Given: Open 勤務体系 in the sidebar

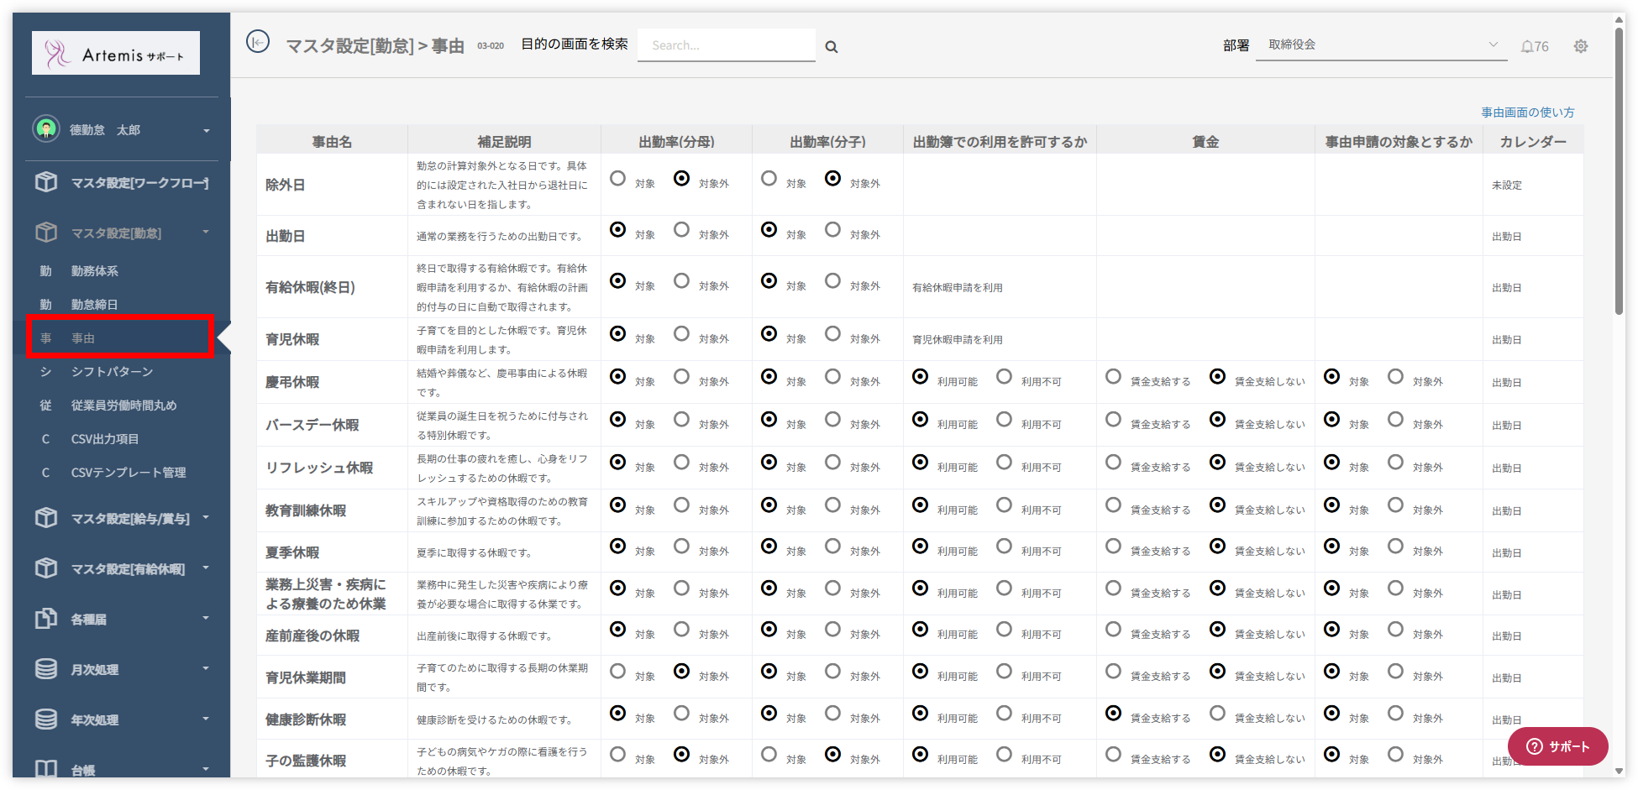Looking at the screenshot, I should [94, 271].
